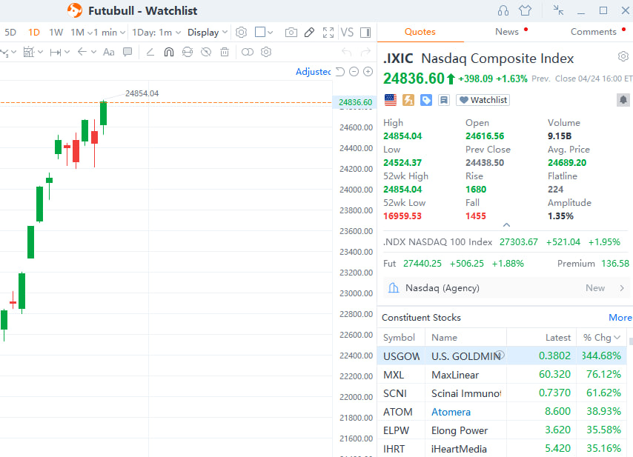Viewport: 633px width, 457px height.
Task: Open the notes icon next to tag
Action: point(444,100)
